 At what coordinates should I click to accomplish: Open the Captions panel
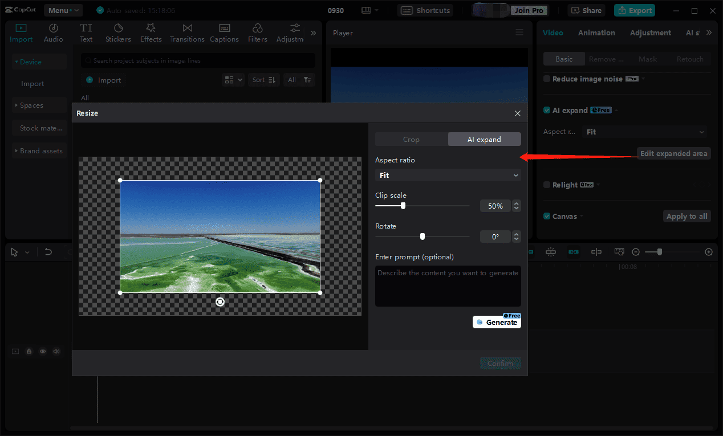tap(224, 33)
